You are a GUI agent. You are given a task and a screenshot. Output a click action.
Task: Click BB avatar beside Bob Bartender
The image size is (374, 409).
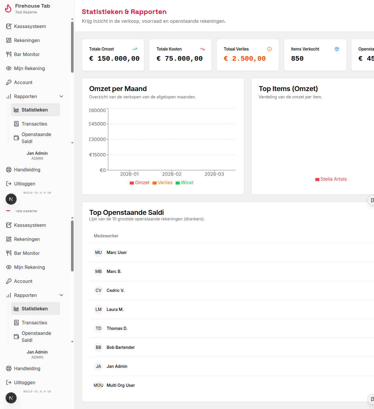pos(98,347)
